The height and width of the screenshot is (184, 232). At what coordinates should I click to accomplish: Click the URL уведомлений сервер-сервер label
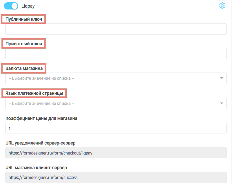pyautogui.click(x=40, y=143)
